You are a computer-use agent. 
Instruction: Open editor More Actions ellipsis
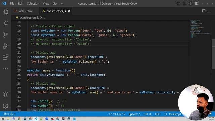click(210, 11)
